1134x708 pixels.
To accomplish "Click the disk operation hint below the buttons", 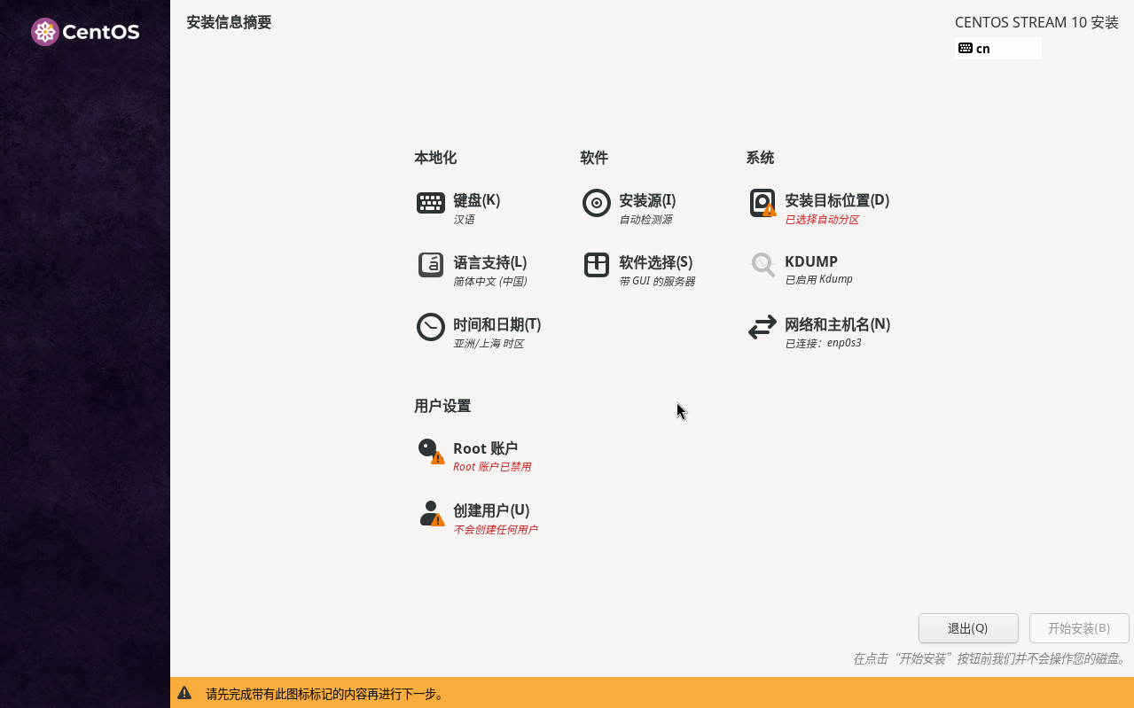I will click(x=990, y=658).
